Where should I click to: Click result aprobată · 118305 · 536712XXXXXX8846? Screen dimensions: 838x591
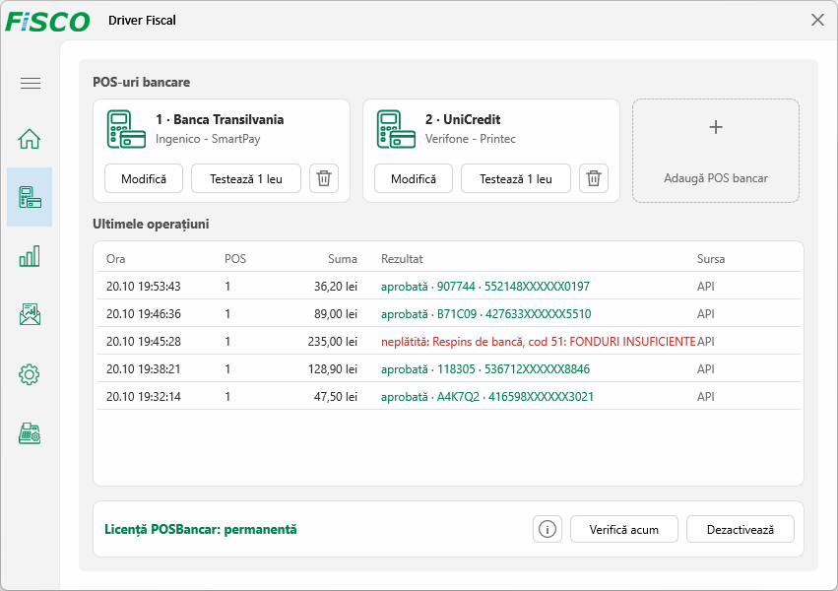tap(485, 369)
